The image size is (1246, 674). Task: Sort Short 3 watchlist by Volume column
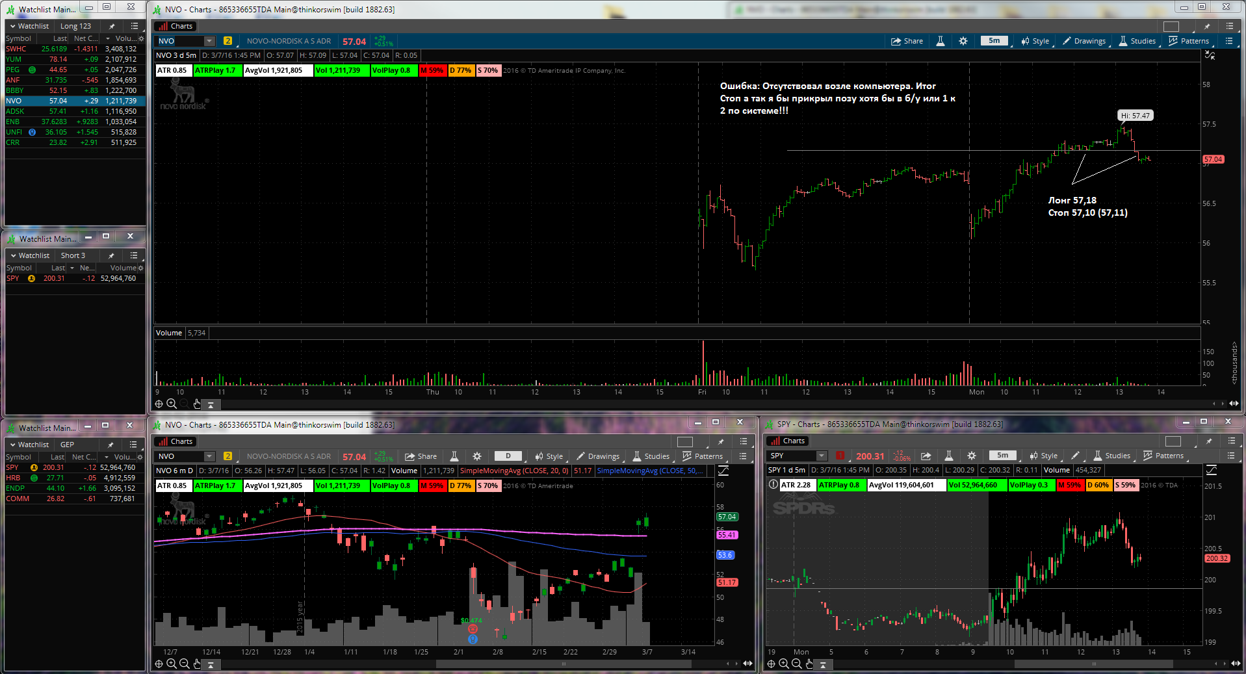(x=123, y=268)
